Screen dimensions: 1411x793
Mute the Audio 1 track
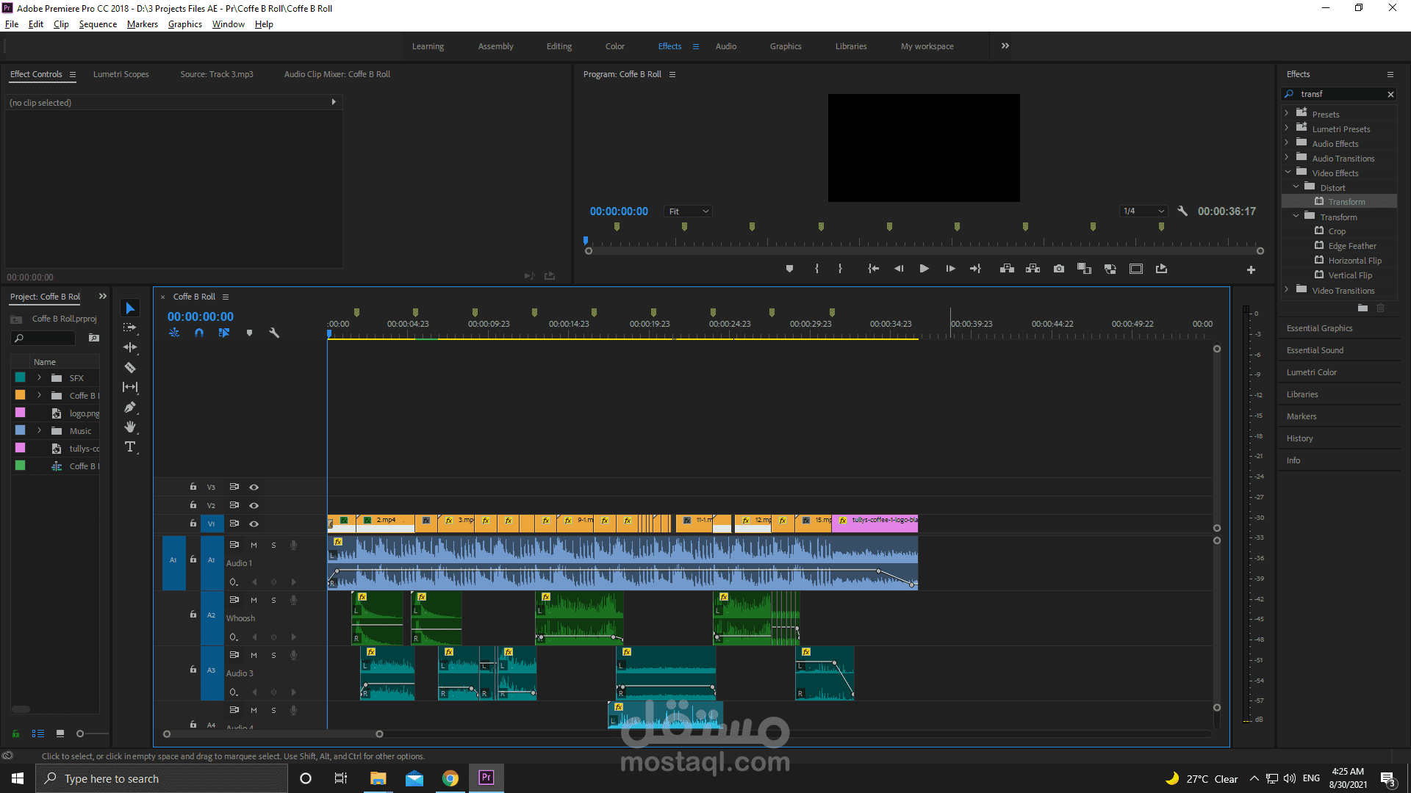tap(254, 545)
